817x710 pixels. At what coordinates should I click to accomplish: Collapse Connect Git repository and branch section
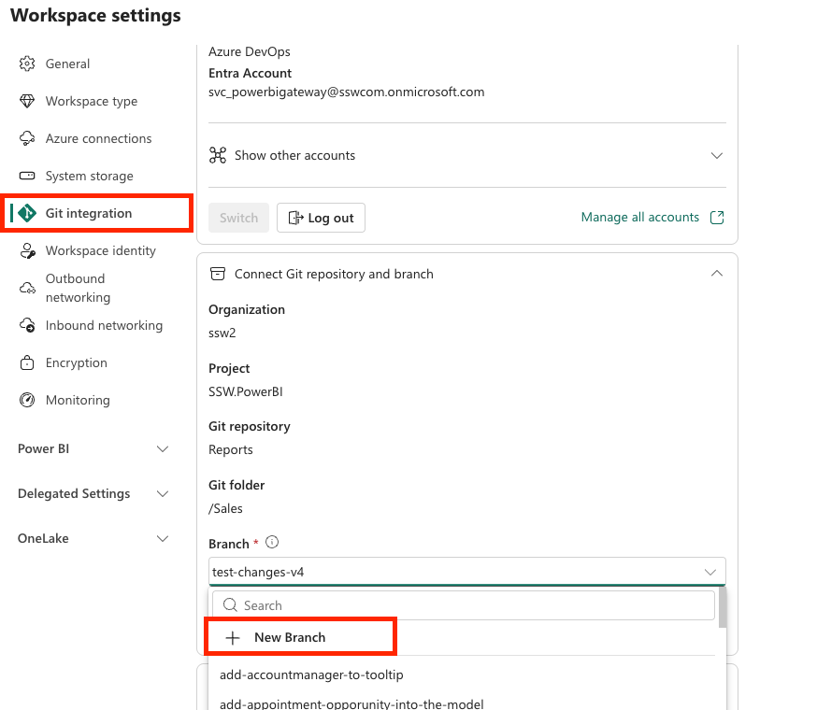pyautogui.click(x=717, y=274)
